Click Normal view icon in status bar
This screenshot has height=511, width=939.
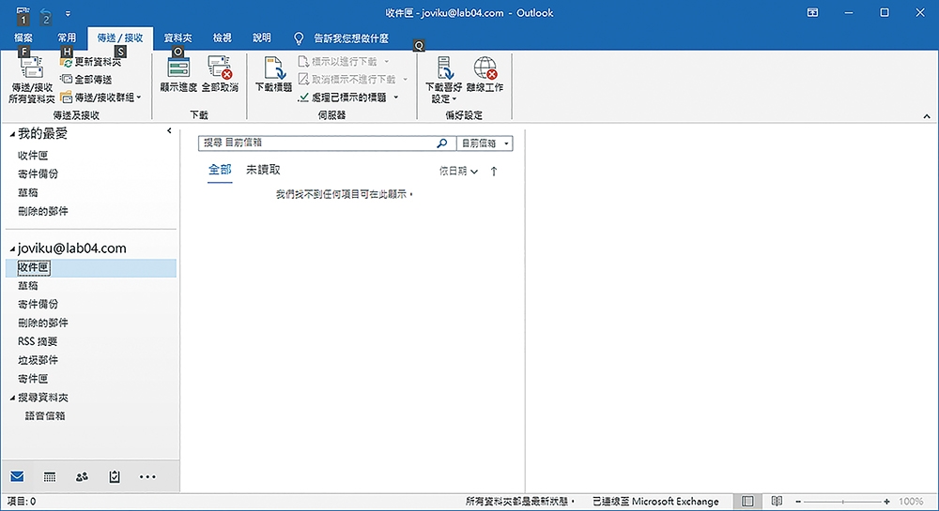(747, 501)
